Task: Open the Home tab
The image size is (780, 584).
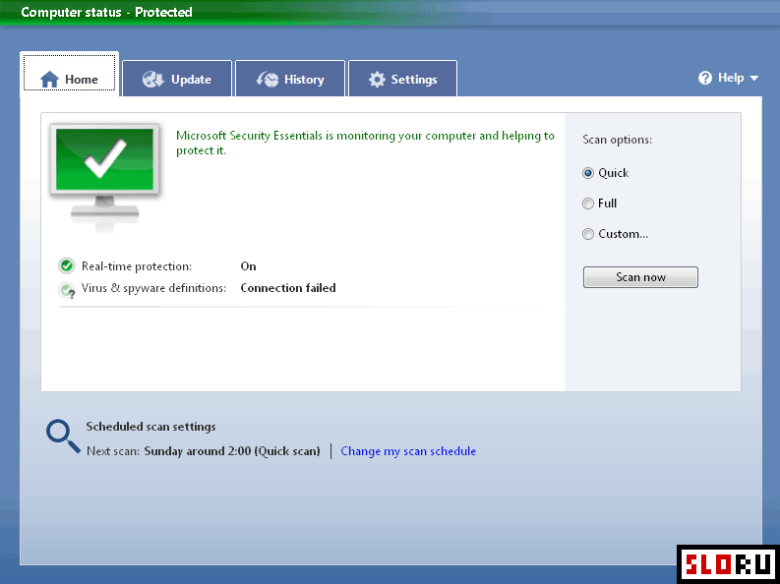Action: 69,74
